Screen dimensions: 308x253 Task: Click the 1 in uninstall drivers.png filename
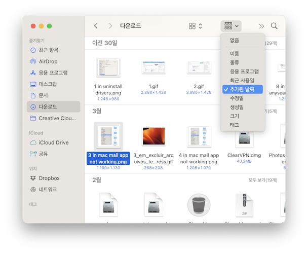[108, 89]
